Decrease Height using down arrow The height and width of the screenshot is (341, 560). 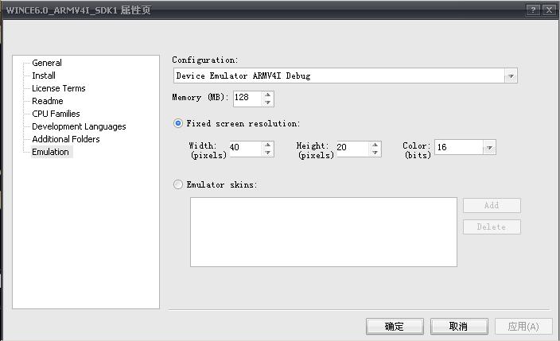coord(375,153)
